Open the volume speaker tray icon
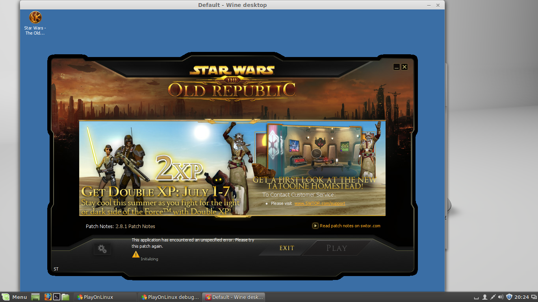 pyautogui.click(x=501, y=297)
